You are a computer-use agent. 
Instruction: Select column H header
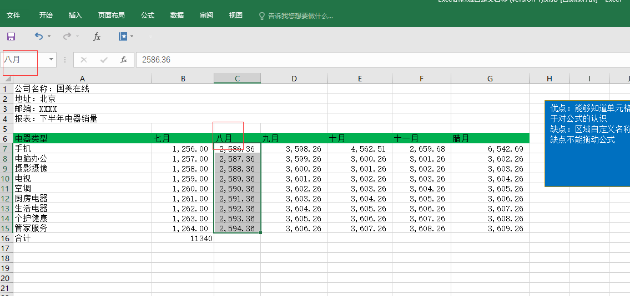click(550, 79)
